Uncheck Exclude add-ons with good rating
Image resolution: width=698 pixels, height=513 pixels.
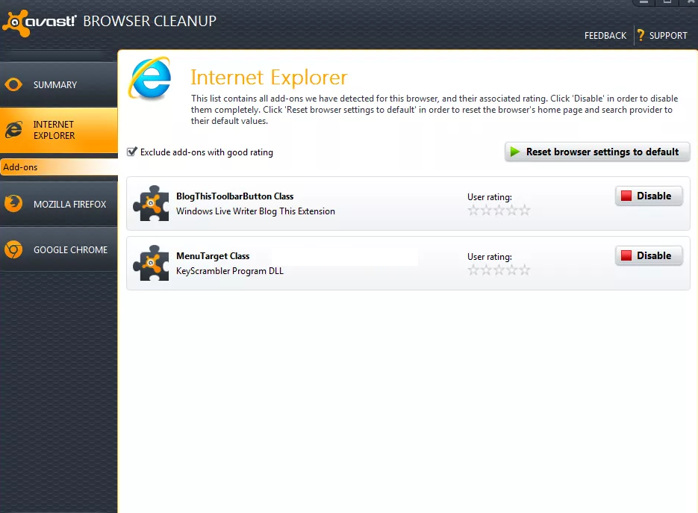click(x=132, y=152)
